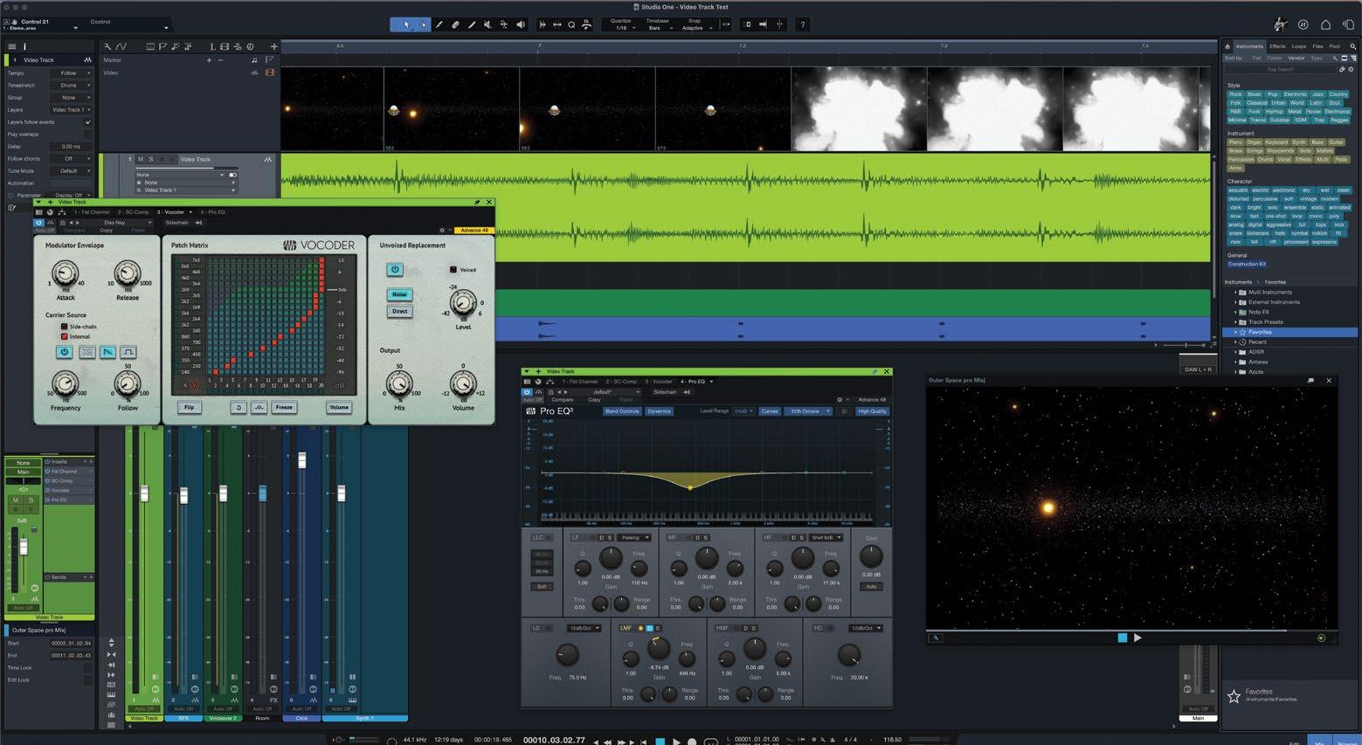Select 3 - Vocoder tab in Pro EQ window

pyautogui.click(x=659, y=382)
